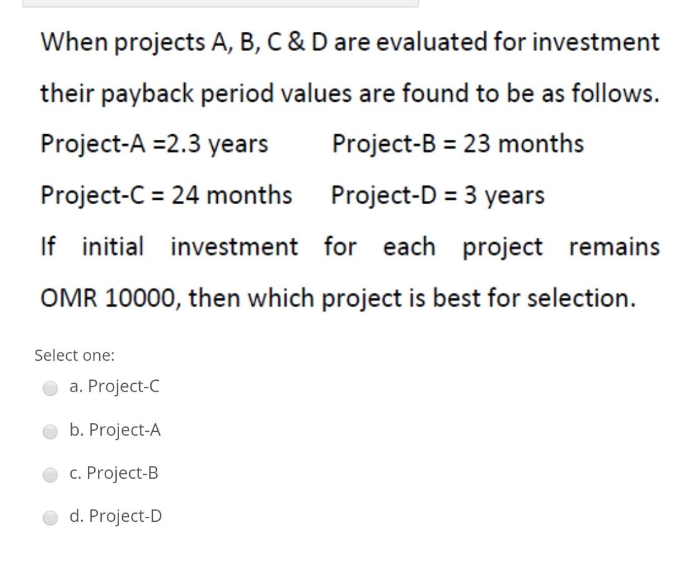Click the 'Select one:' prompt text

coord(75,355)
